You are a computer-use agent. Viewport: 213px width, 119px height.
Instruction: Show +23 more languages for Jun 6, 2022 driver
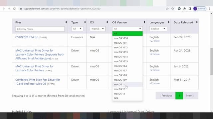click(x=154, y=70)
